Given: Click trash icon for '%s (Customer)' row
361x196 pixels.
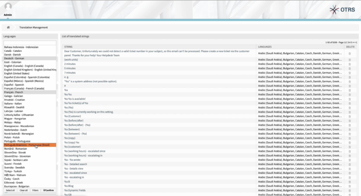Looking at the screenshot, I should 350,117.
